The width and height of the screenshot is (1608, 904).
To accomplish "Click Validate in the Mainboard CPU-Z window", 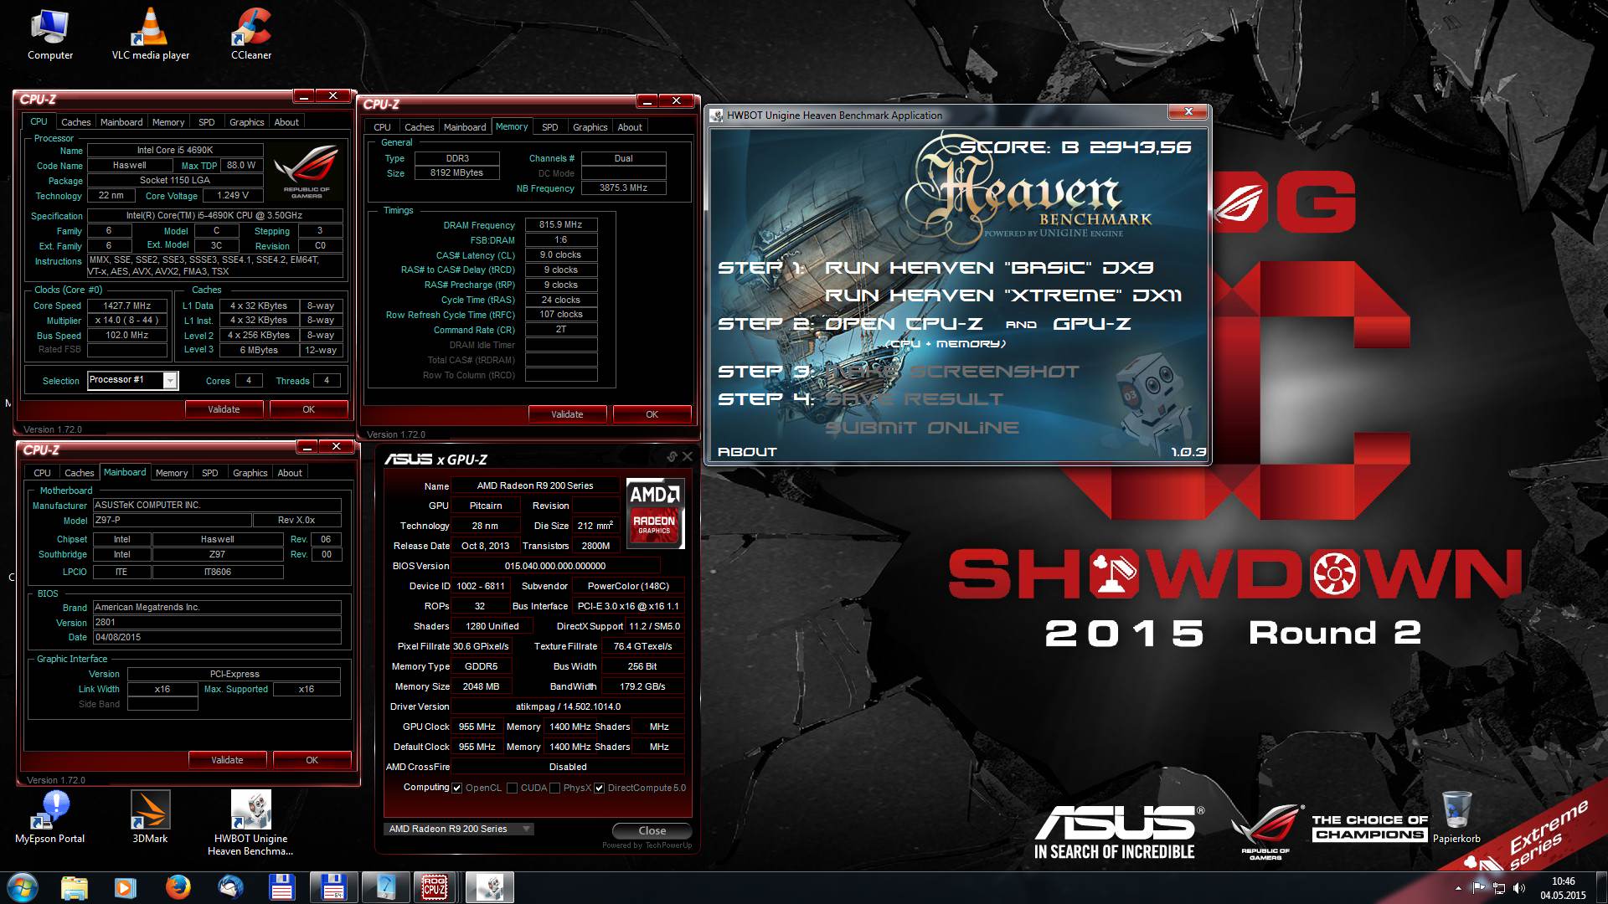I will pos(227,760).
